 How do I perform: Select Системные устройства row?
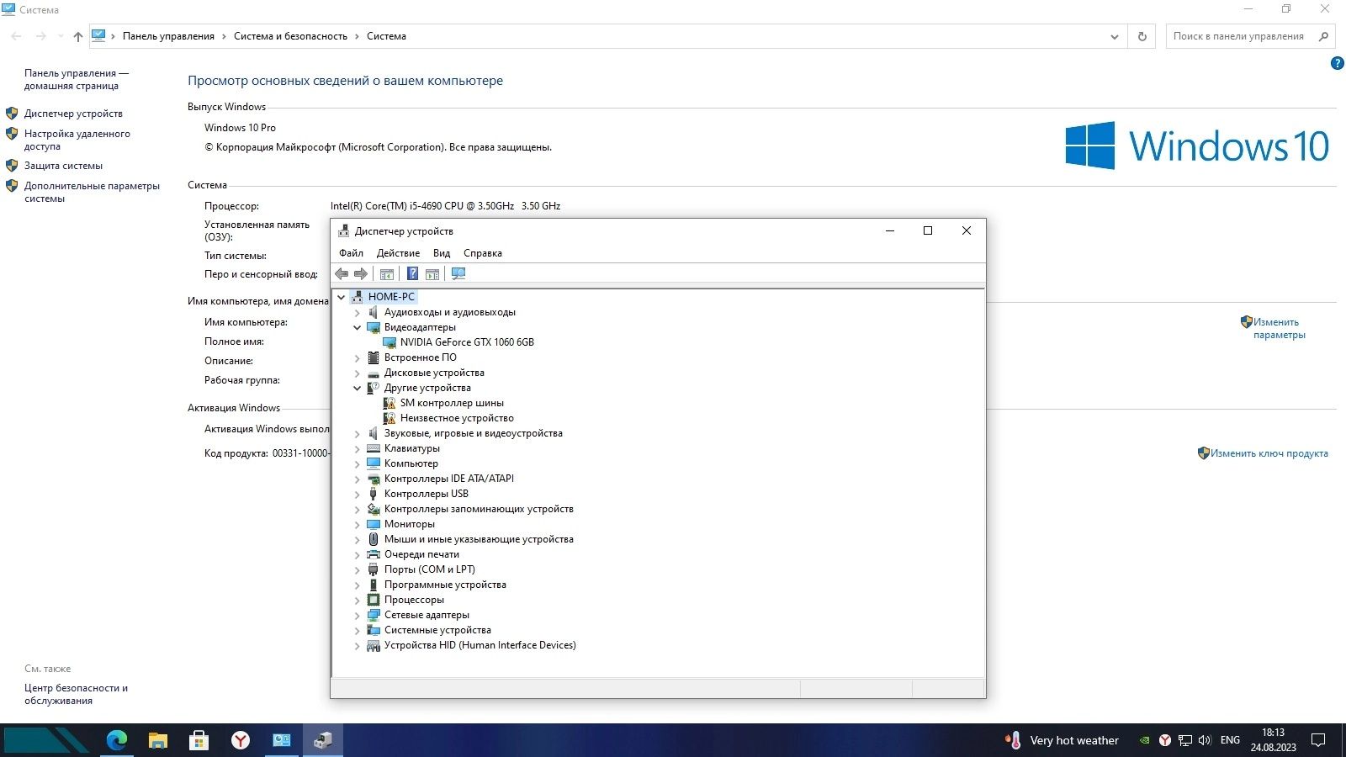click(x=437, y=630)
